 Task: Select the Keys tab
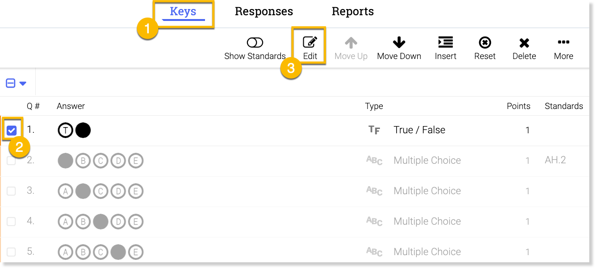tap(183, 11)
